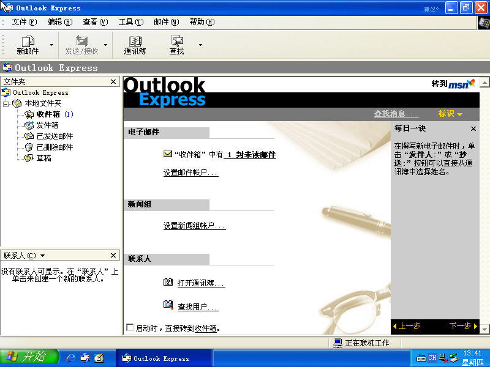
Task: Click the 设置新闻组帐户 link
Action: point(194,226)
